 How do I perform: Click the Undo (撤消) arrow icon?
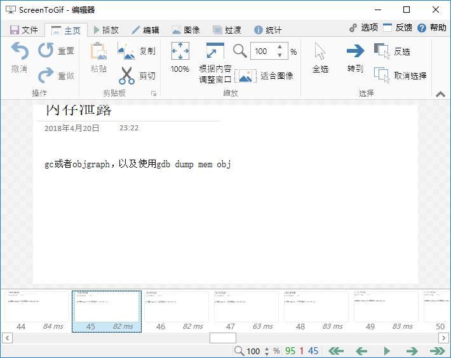pos(20,51)
